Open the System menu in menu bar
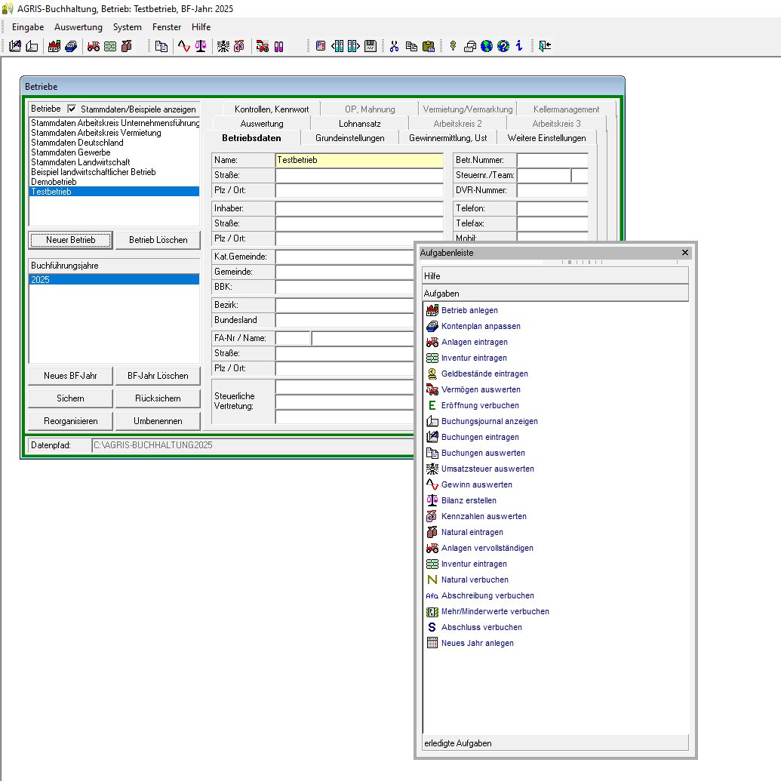The width and height of the screenshot is (781, 781). click(x=127, y=27)
